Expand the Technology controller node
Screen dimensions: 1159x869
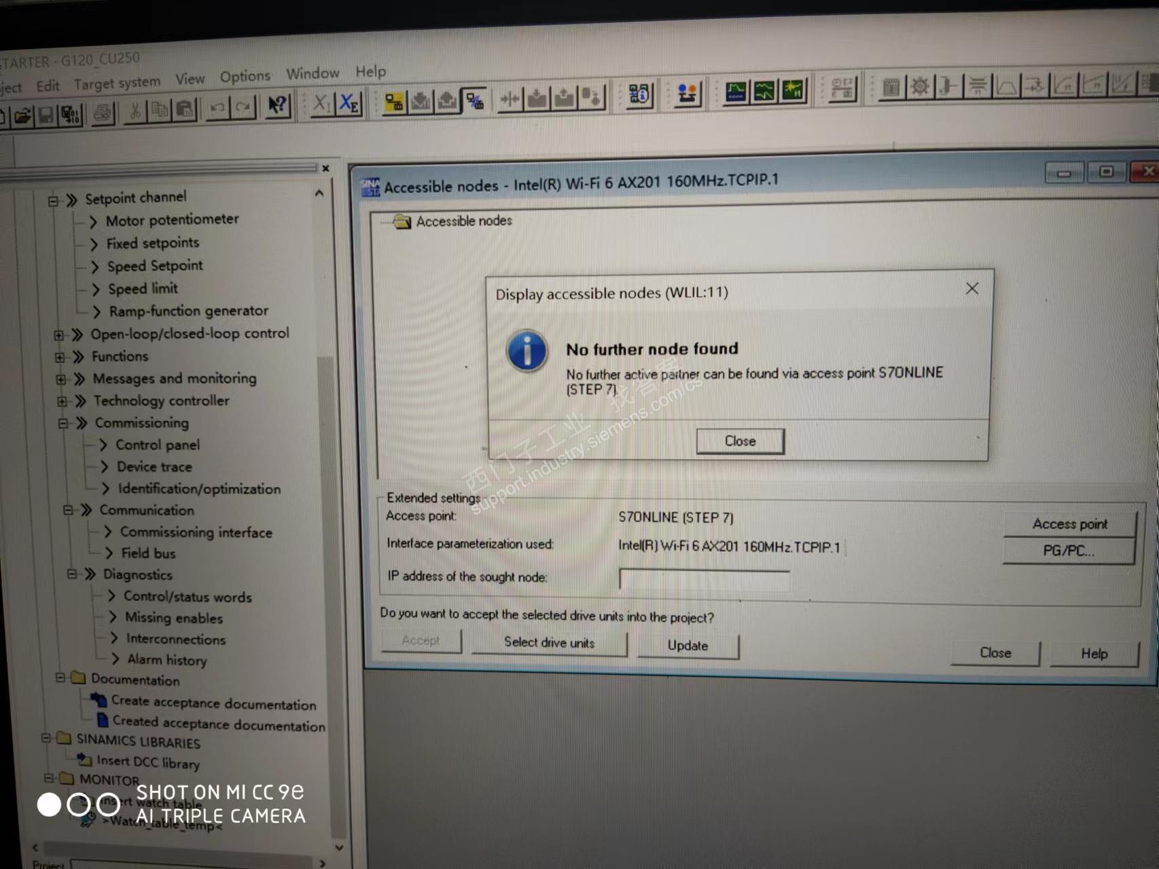coord(63,401)
